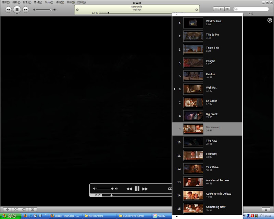Open the 檔案(F) menu
Screen dimensions: 274x219
[5, 2]
